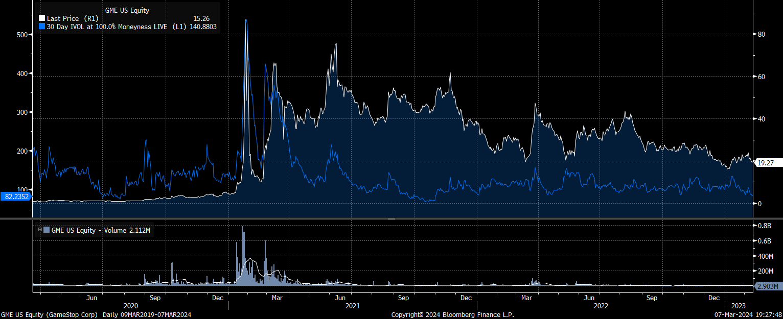Select the 30 Day IVOL Moneyness legend entry
The image size is (783, 319).
pyautogui.click(x=106, y=26)
